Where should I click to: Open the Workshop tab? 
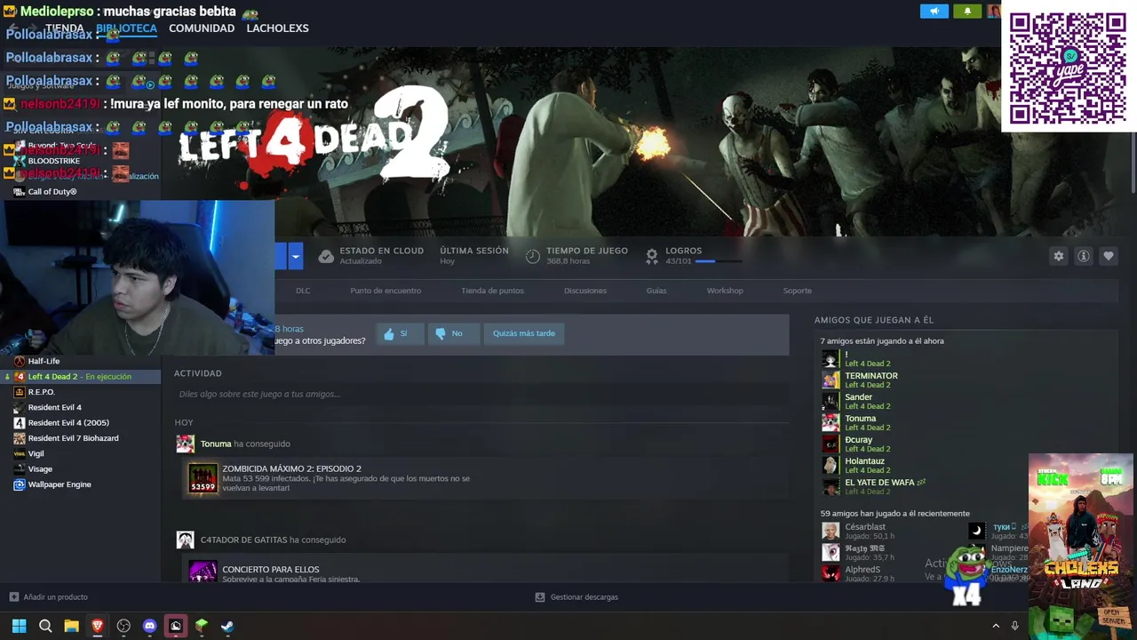pos(725,291)
